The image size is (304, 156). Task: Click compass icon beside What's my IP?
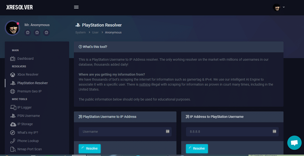coord(12,133)
